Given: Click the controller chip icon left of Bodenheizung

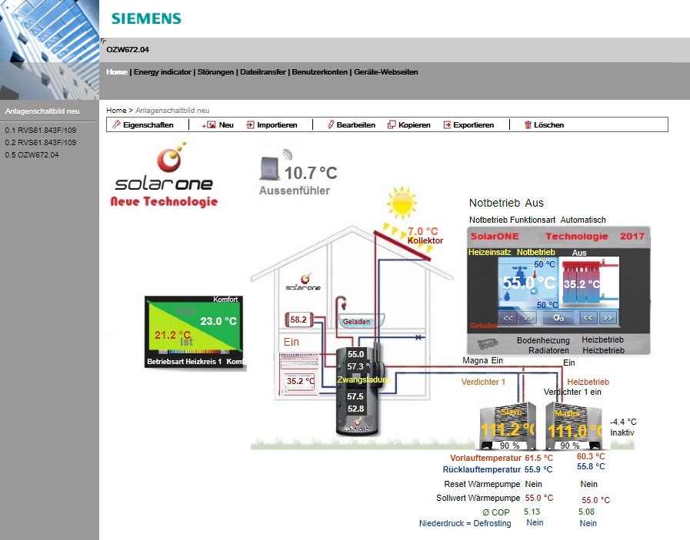Looking at the screenshot, I should [x=488, y=343].
